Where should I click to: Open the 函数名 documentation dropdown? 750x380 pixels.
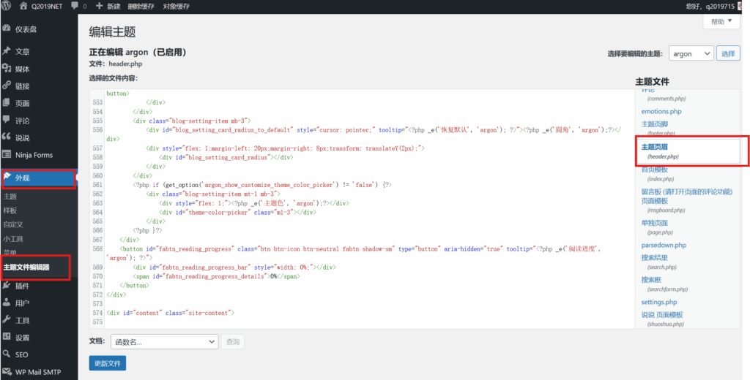(164, 341)
